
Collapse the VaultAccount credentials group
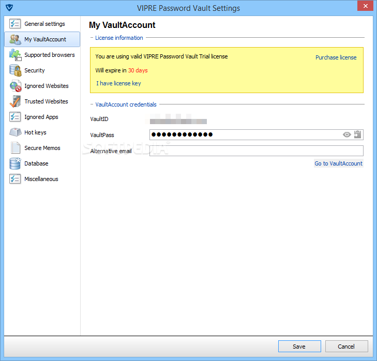[x=92, y=104]
